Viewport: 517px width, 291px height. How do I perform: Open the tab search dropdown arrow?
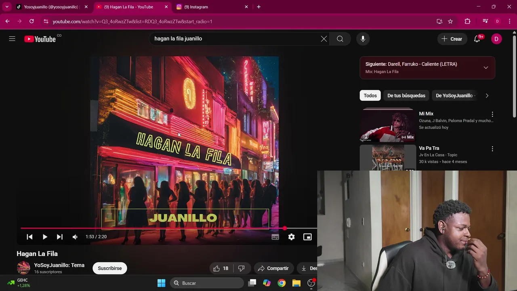[x=7, y=7]
